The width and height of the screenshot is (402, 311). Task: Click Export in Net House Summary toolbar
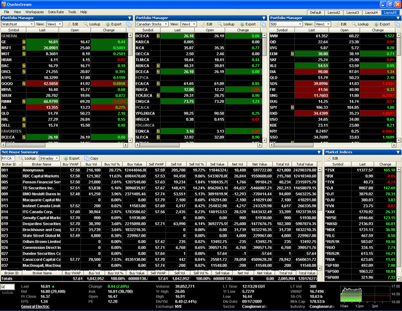[x=71, y=159]
